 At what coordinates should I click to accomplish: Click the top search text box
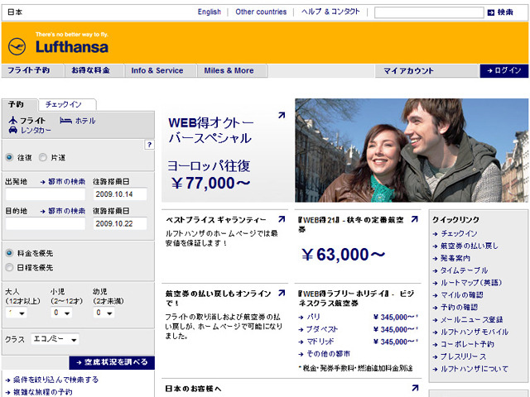tap(429, 12)
